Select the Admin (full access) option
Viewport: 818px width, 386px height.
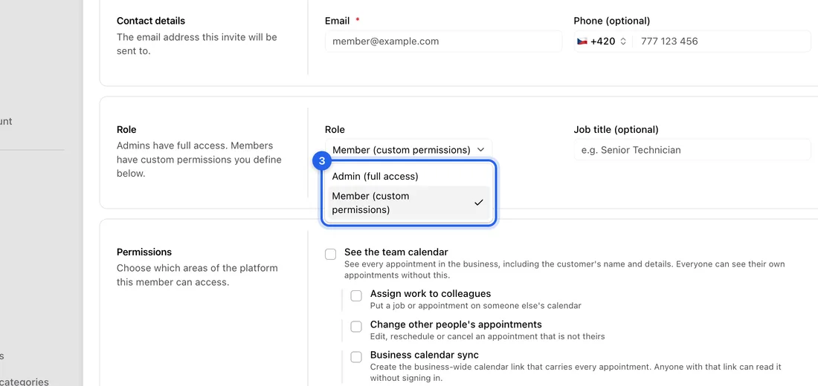408,176
